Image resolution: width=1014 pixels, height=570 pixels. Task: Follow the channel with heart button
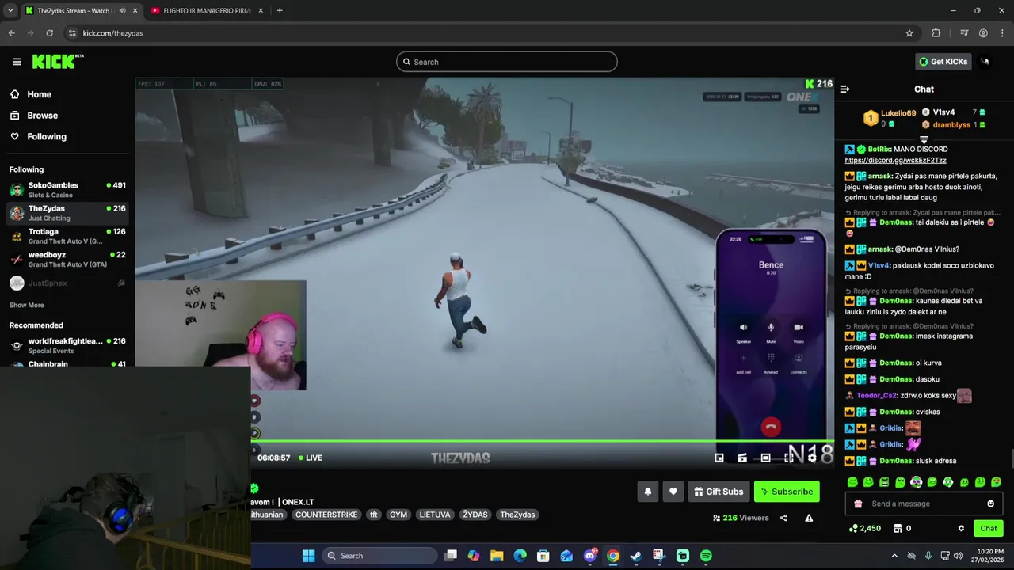point(673,492)
